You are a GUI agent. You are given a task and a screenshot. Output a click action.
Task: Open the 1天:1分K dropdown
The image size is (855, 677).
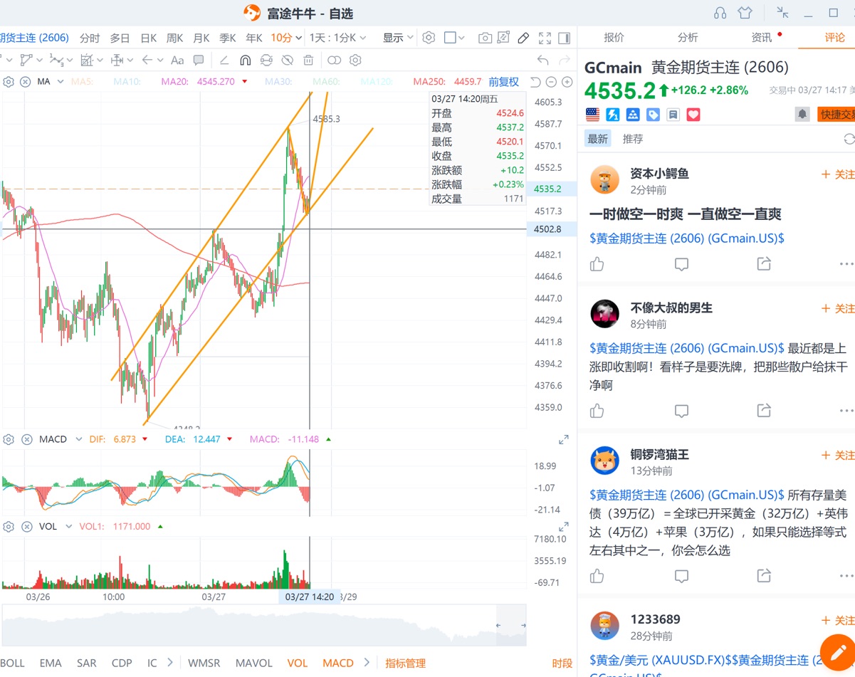click(337, 38)
